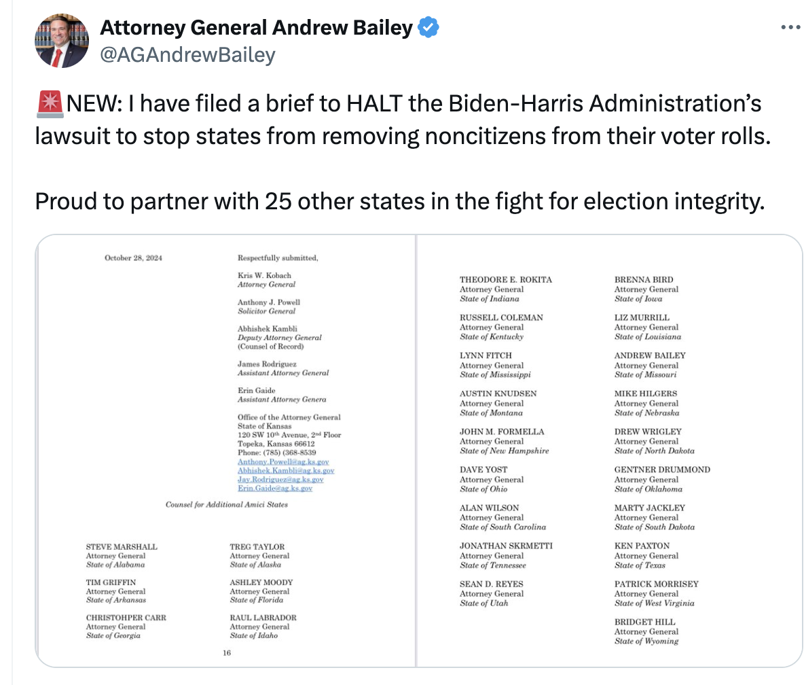Click the blue verified checkmark badge
The height and width of the screenshot is (685, 804).
pos(428,28)
